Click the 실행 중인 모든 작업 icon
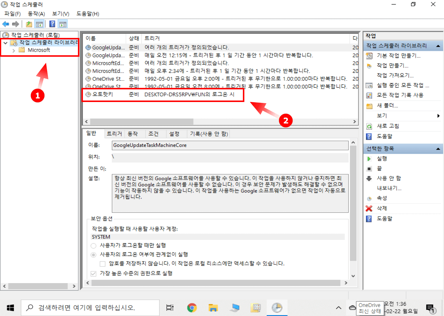This screenshot has width=444, height=316. point(369,85)
